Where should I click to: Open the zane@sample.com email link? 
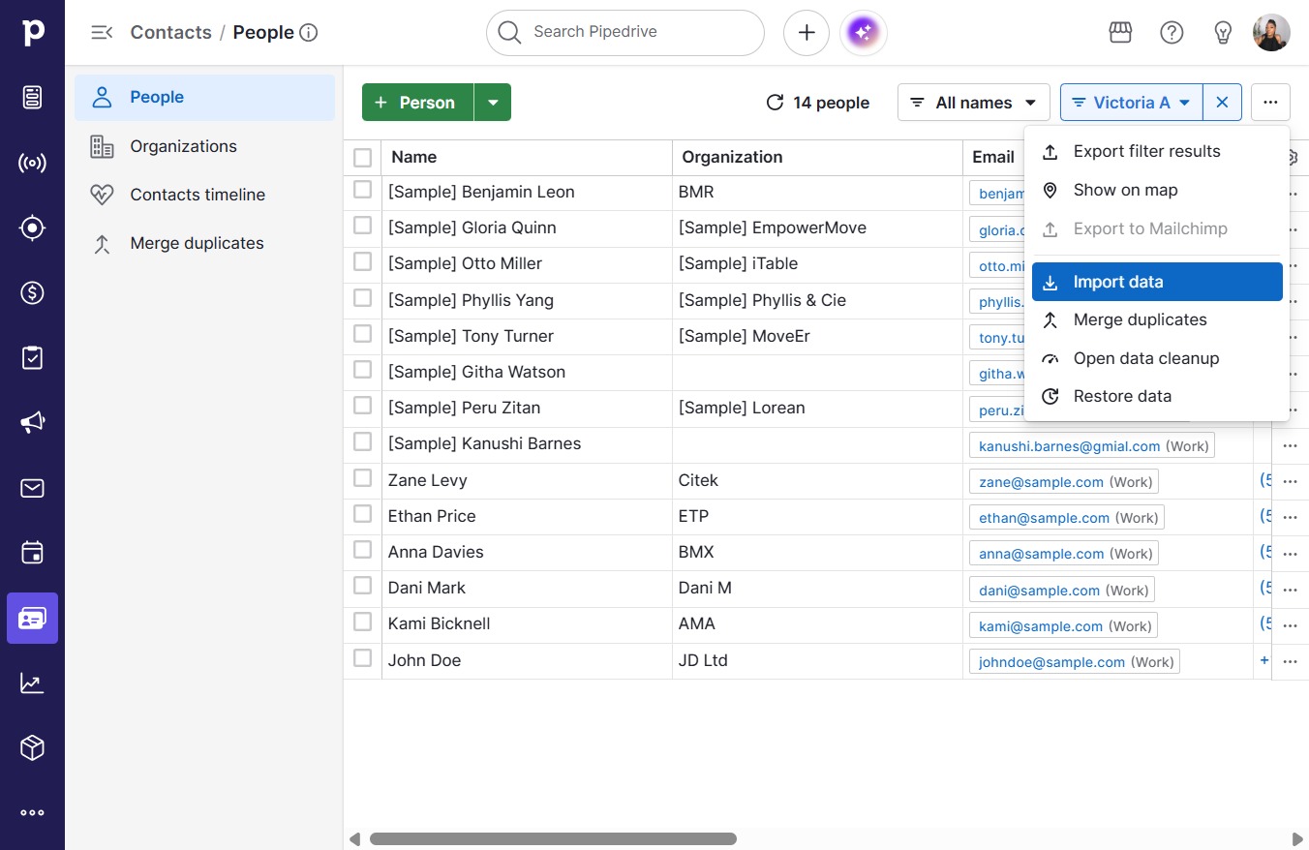1041,481
